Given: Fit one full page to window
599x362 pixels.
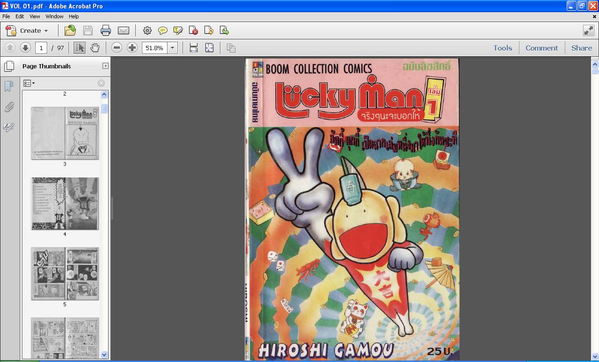Looking at the screenshot, I should [x=209, y=47].
